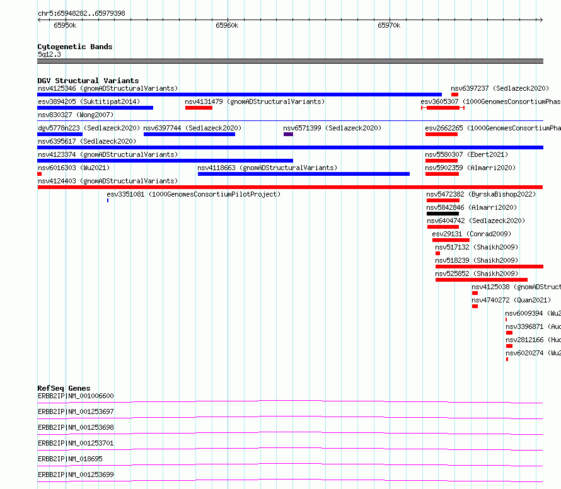The image size is (561, 489).
Task: Click the blue nsv6397744 variant bar
Action: (189, 134)
